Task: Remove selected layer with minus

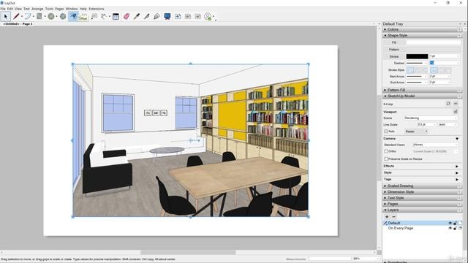Action: pos(393,217)
